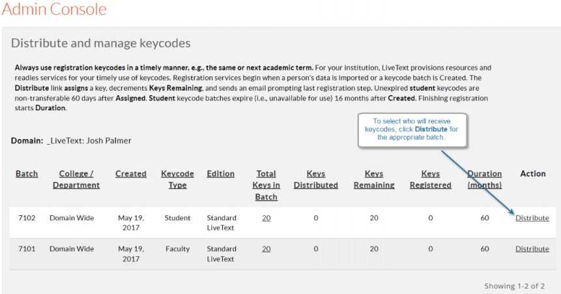Sort by Edition column header
Viewport: 561px width, 294px height.
pyautogui.click(x=220, y=173)
